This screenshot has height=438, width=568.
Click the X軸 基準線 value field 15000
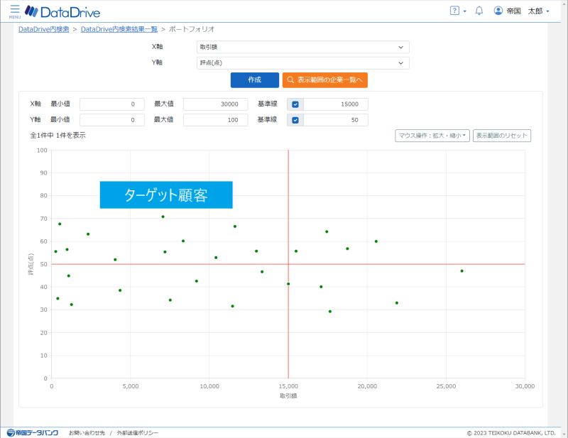(x=335, y=104)
